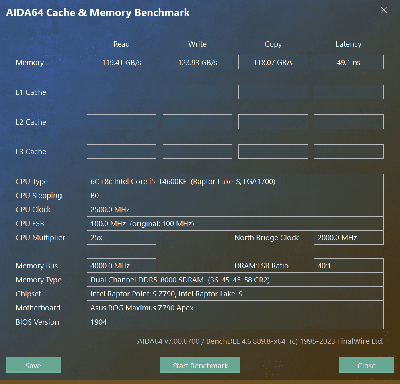Click the L2 Cache Read field
400x384 pixels.
click(x=121, y=122)
